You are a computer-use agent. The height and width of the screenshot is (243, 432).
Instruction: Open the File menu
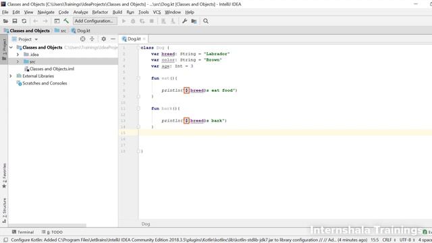pos(5,12)
